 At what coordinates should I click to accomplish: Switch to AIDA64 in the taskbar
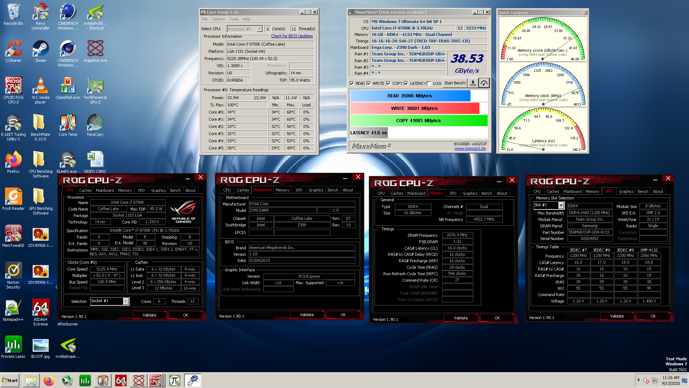click(x=121, y=380)
